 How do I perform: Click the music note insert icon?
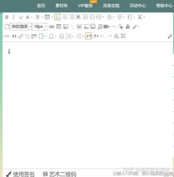[x=100, y=27]
